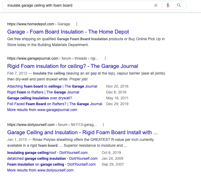Open three-dot menu for the homedepot.com result
The width and height of the screenshot is (201, 180).
[77, 24]
